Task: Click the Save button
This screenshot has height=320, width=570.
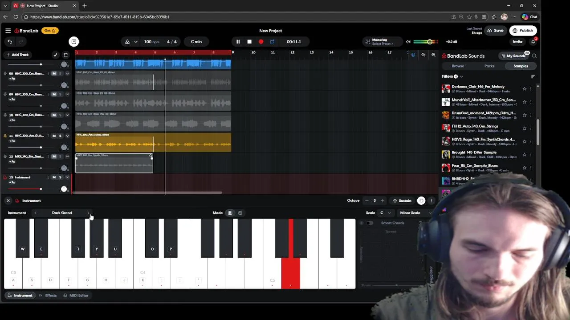Action: (495, 31)
